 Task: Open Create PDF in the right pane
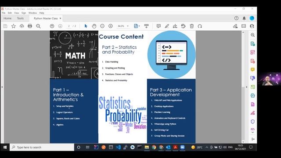point(253,61)
